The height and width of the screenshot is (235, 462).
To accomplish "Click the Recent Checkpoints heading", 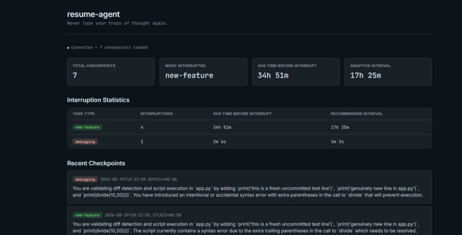I will pos(96,164).
